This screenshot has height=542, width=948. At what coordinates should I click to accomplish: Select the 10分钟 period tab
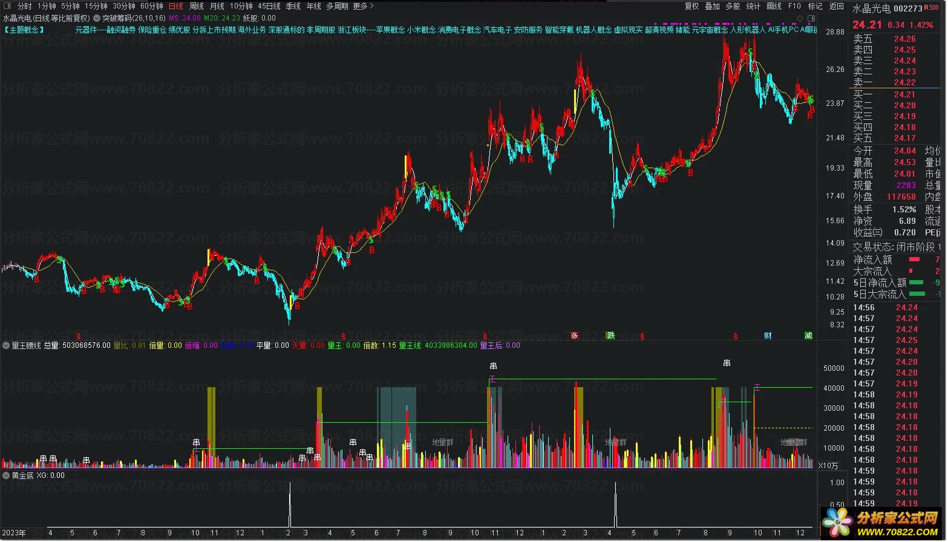(241, 6)
